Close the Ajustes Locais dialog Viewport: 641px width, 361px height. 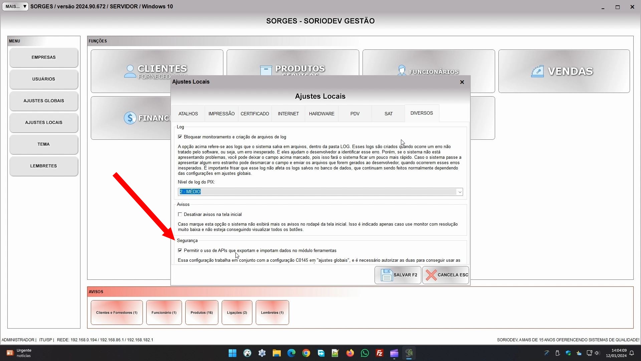pos(462,82)
